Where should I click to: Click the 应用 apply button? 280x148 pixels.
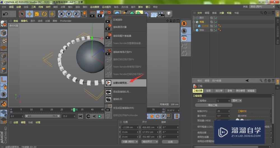[x=170, y=142]
